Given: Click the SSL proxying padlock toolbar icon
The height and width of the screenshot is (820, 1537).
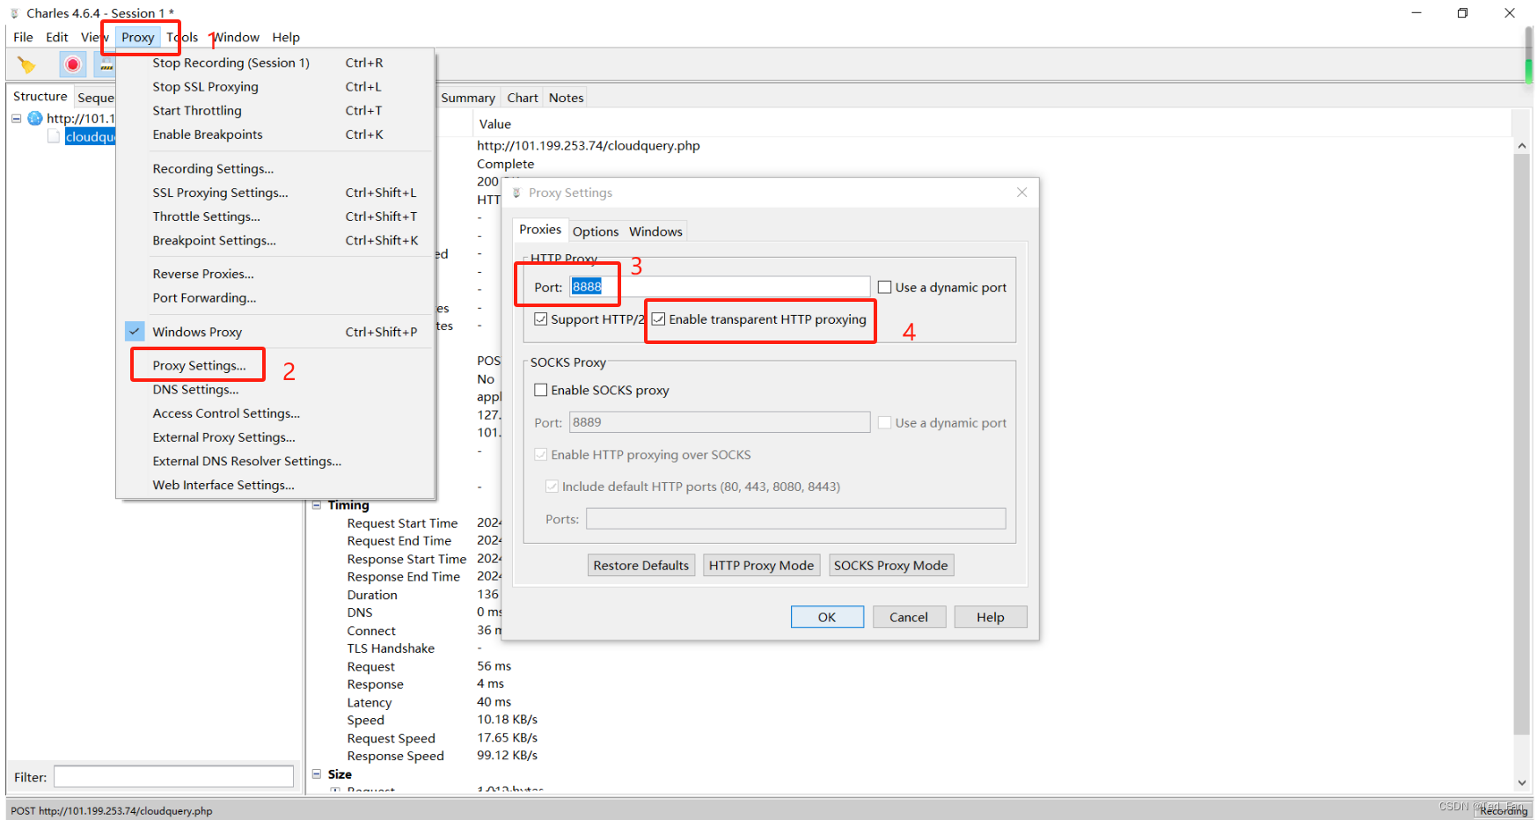Looking at the screenshot, I should pos(106,64).
